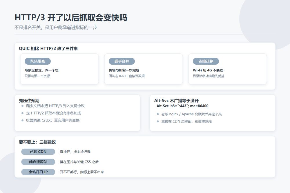The width and height of the screenshot is (290, 193).
Task: Click the bullet '爬虫文档未把 HTTP/3 列入支持协议'
Action: coord(55,106)
